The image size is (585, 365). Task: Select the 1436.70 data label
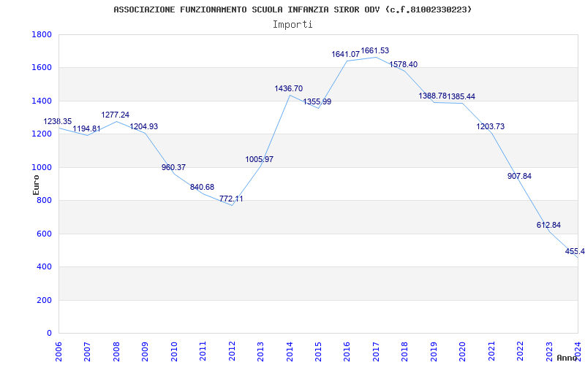point(288,88)
